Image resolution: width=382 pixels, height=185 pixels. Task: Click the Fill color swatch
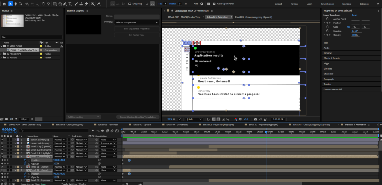point(165,4)
